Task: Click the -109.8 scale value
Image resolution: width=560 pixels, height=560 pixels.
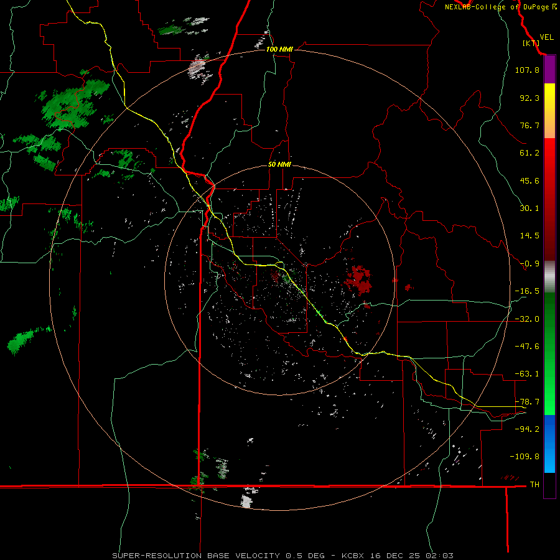Action: (x=525, y=457)
